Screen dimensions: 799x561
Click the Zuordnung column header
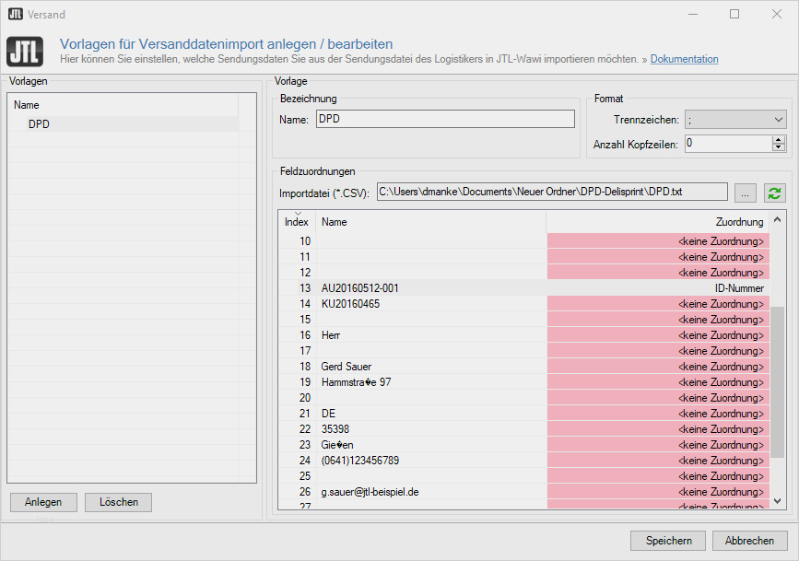pos(656,222)
